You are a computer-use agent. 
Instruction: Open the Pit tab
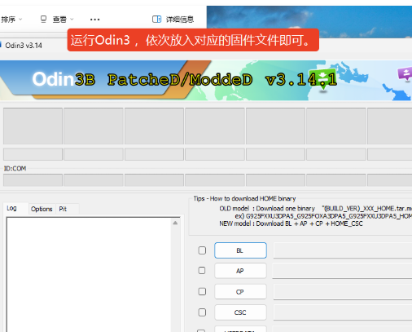click(x=63, y=209)
